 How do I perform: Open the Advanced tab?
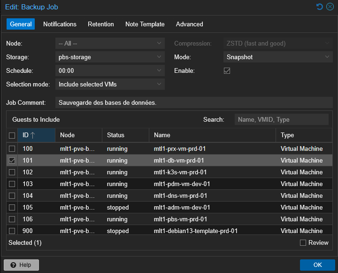pyautogui.click(x=189, y=24)
